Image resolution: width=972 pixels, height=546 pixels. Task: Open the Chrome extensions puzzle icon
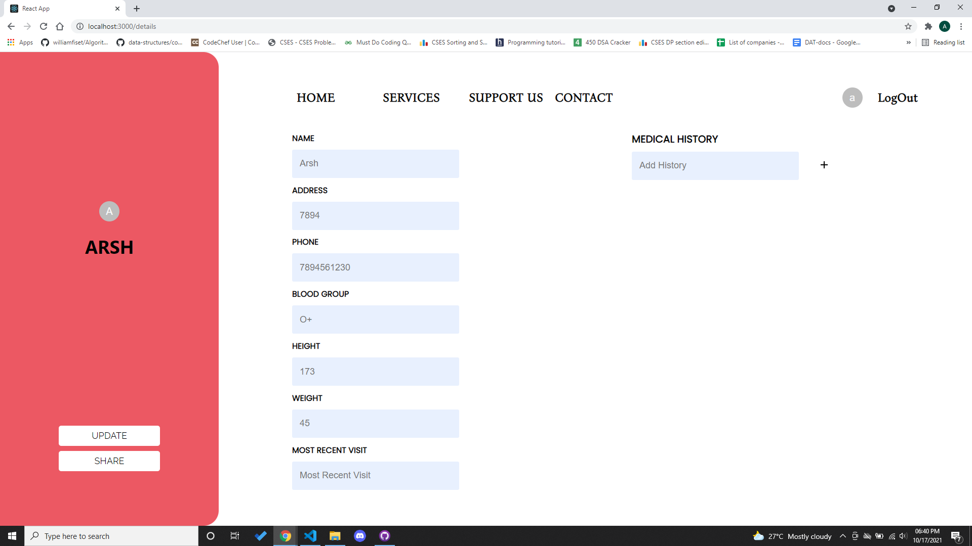(x=928, y=26)
